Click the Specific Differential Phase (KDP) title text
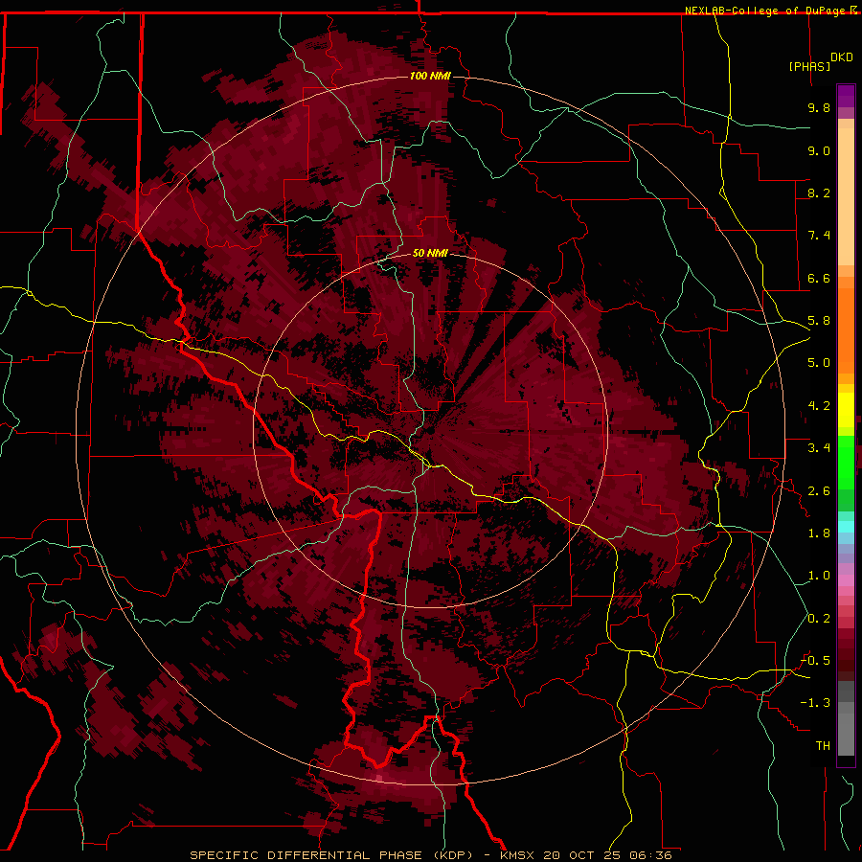 pos(331,855)
